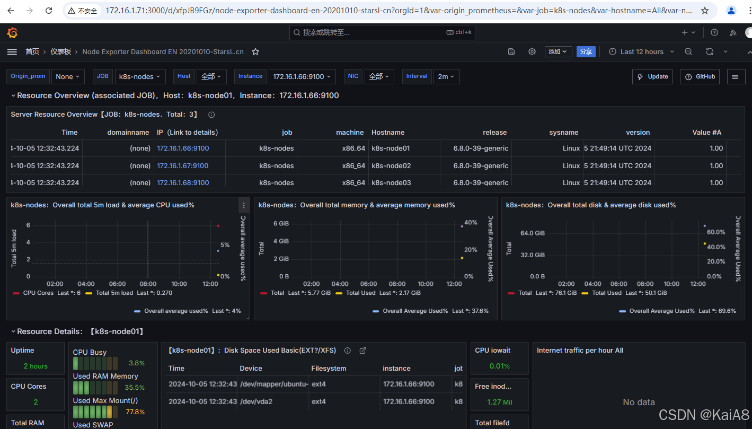Open the hamburger links menu beside GitHub
Image resolution: width=752 pixels, height=429 pixels.
[x=735, y=76]
